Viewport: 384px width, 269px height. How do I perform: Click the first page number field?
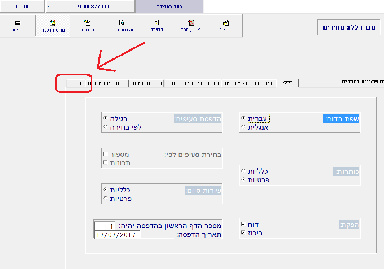[x=105, y=226]
